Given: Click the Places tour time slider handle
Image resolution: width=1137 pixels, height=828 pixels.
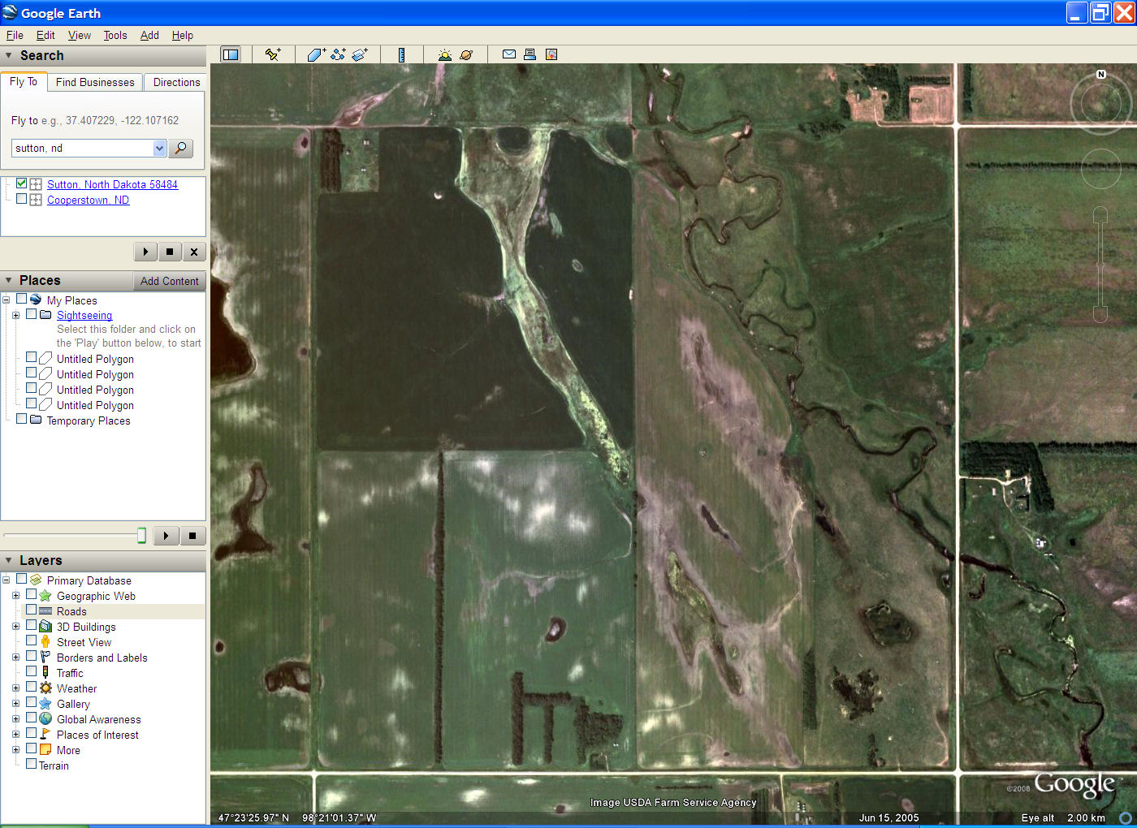Looking at the screenshot, I should coord(141,535).
